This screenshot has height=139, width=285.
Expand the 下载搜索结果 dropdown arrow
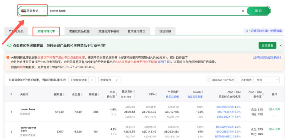tap(92, 80)
